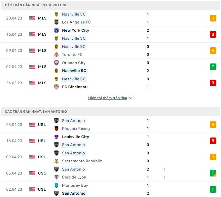Click the Phoenix Rising team crest
221x197 pixels.
pos(56,129)
